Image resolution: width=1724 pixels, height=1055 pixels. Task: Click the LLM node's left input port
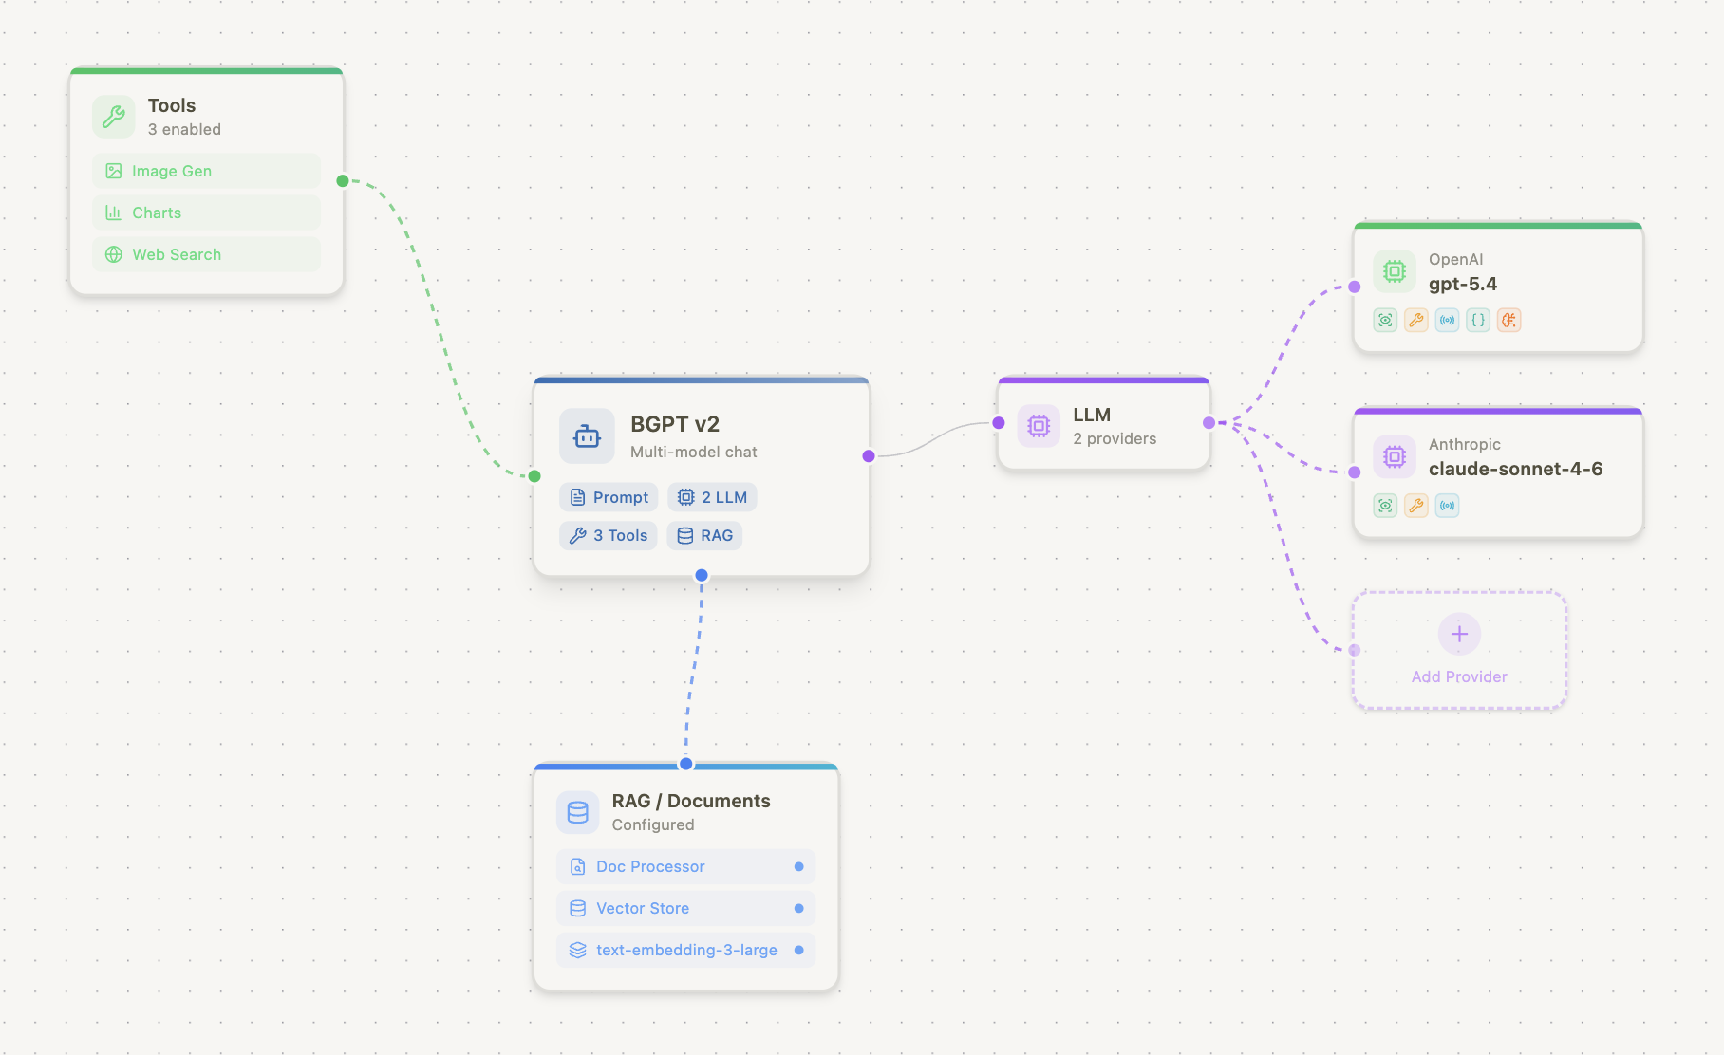pos(999,423)
